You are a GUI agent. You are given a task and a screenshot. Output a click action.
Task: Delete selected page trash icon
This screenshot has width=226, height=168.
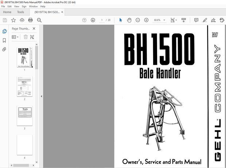tap(26, 37)
